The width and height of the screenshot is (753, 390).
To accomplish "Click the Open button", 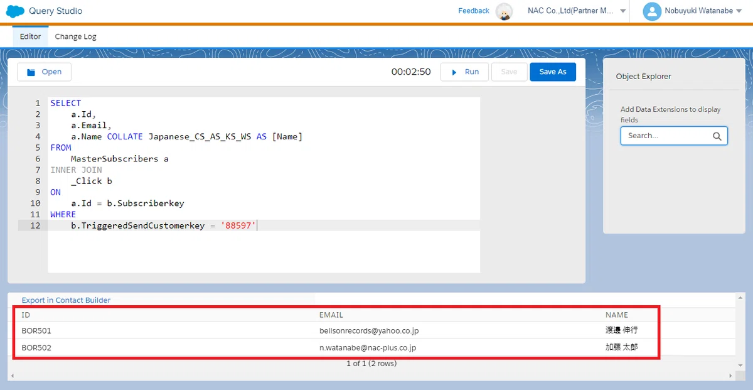I will [44, 72].
